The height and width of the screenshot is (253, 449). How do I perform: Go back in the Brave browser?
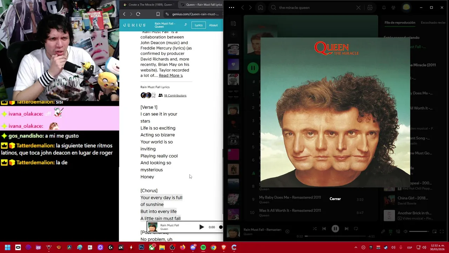[124, 14]
